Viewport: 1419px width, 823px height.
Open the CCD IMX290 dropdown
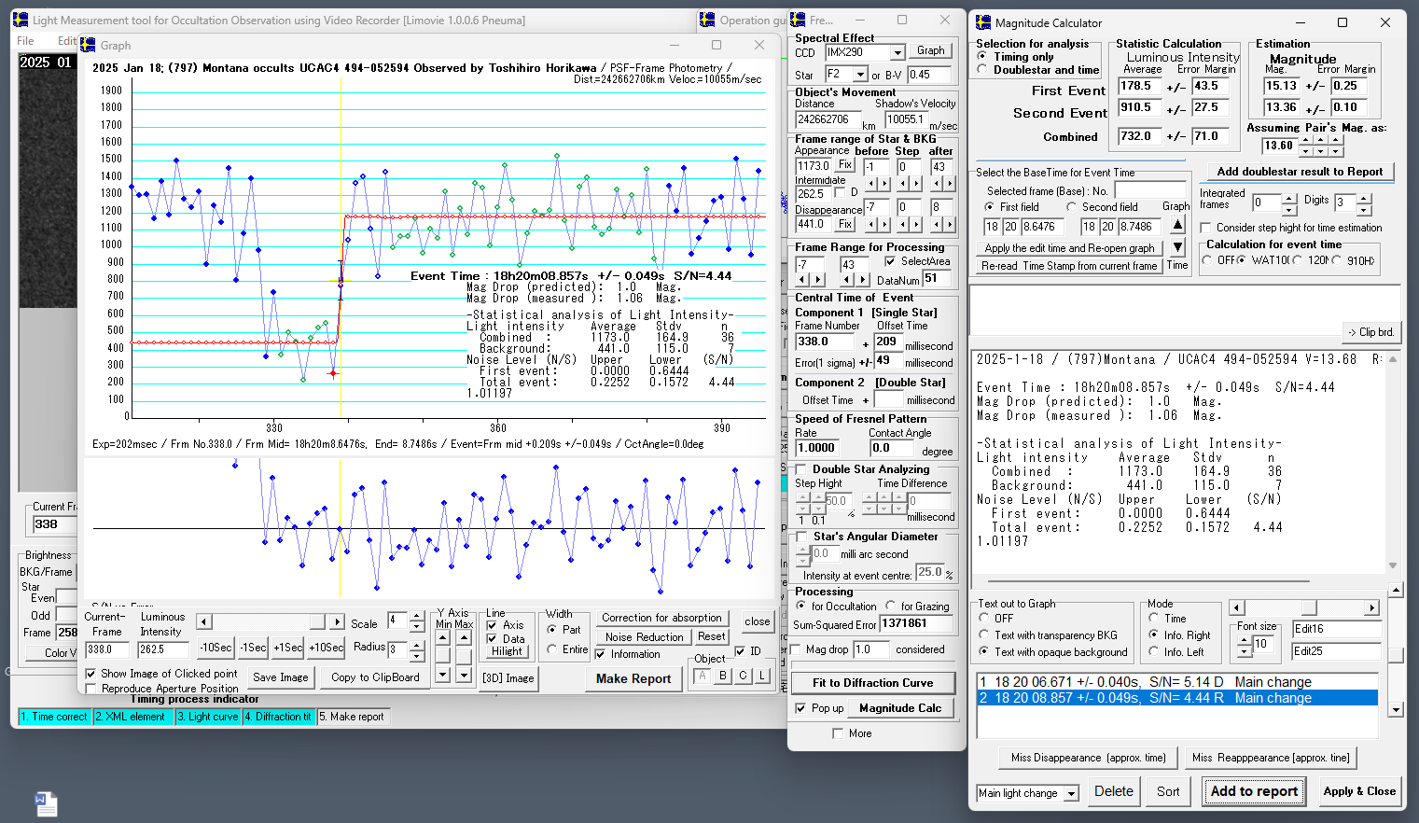click(897, 53)
